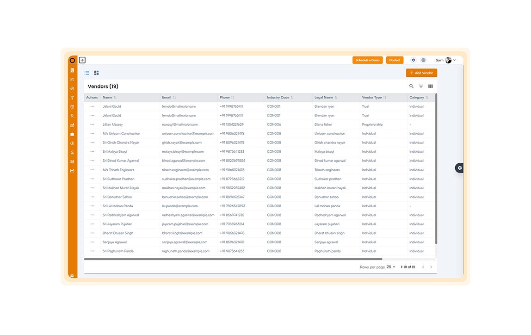Click the Saim profile avatar
Image resolution: width=531 pixels, height=335 pixels.
point(448,60)
